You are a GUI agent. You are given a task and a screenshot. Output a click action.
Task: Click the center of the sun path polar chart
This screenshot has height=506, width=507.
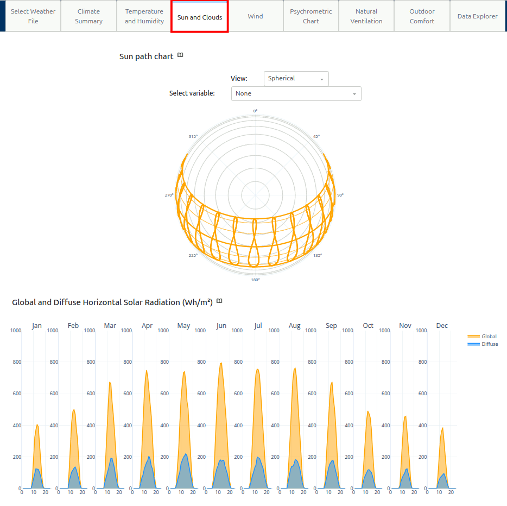click(255, 195)
